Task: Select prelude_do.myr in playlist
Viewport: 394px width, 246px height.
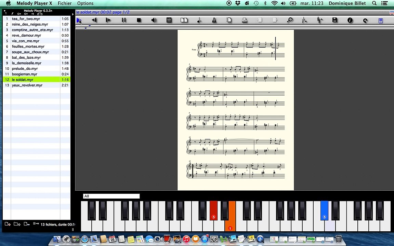Action: pos(37,69)
